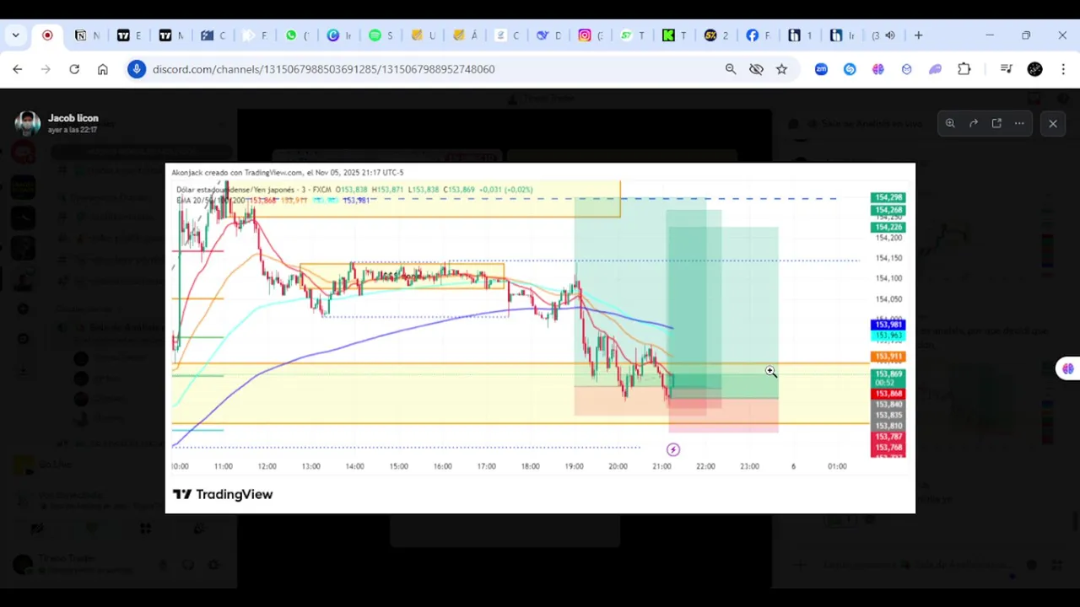Expand the tab search dropdown arrow
The image size is (1080, 607).
click(x=15, y=35)
